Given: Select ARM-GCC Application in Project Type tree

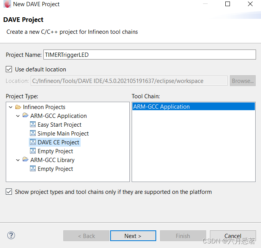Looking at the screenshot, I should click(x=58, y=116).
